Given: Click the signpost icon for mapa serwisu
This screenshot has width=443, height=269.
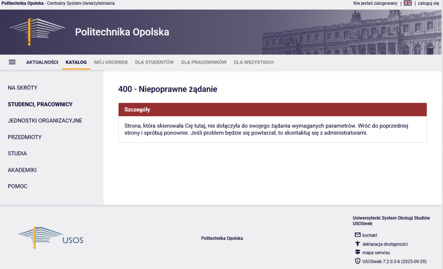Looking at the screenshot, I should (x=358, y=252).
